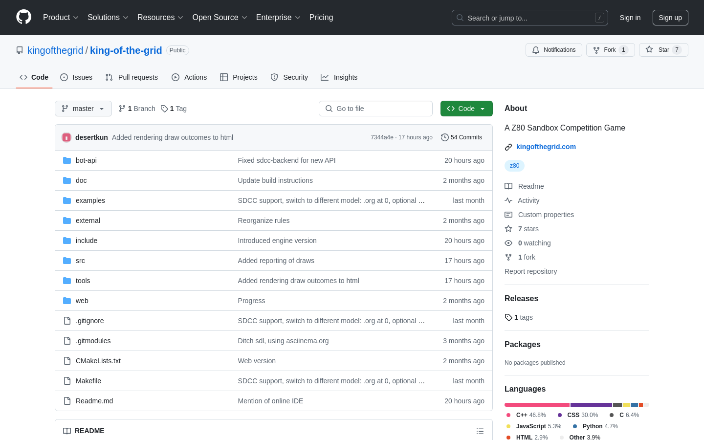Open the master branch dropdown
The image size is (704, 440).
(83, 109)
